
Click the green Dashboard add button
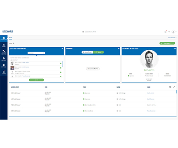coord(167,43)
